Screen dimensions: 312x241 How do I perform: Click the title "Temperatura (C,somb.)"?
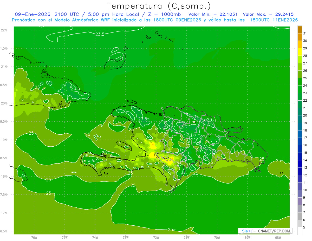pyautogui.click(x=159, y=6)
